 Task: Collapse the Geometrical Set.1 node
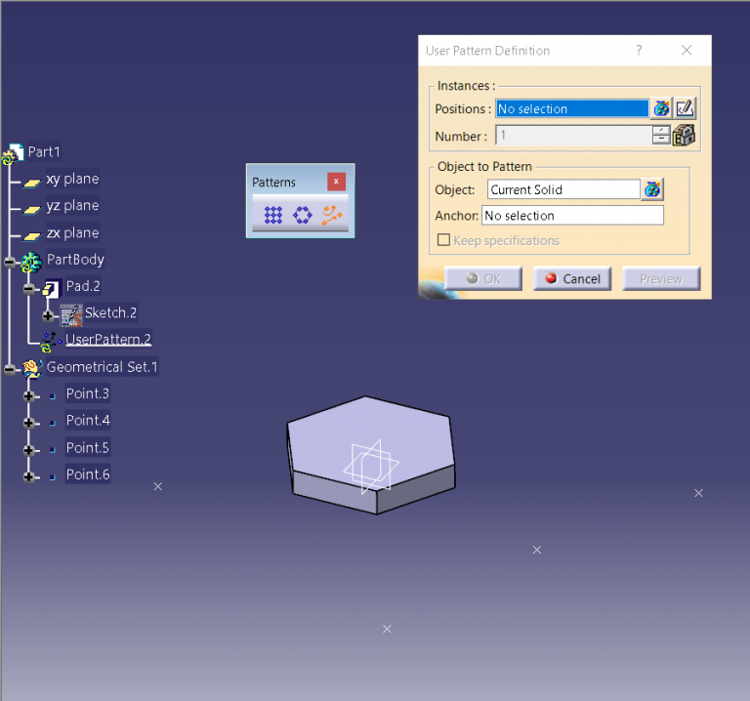click(x=9, y=369)
